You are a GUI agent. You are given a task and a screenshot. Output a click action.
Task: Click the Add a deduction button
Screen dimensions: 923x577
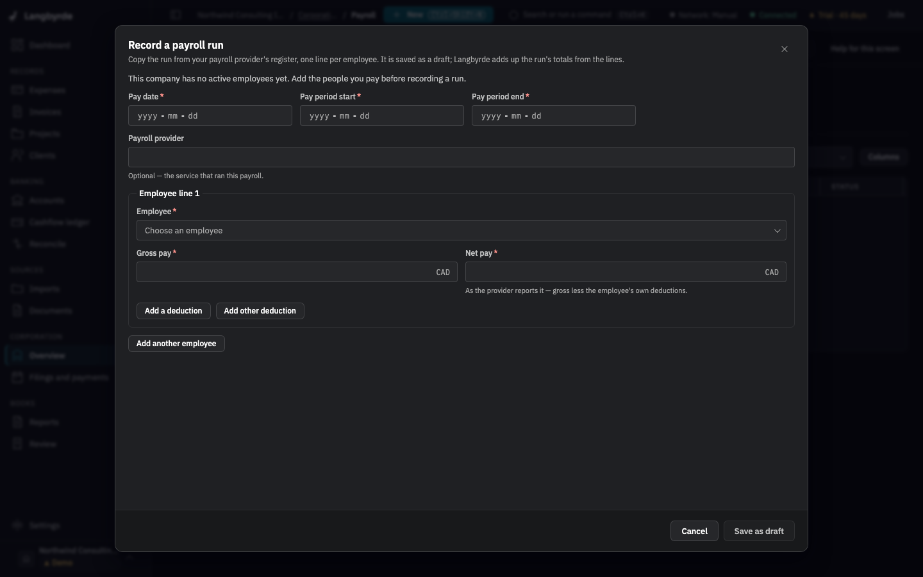tap(174, 311)
